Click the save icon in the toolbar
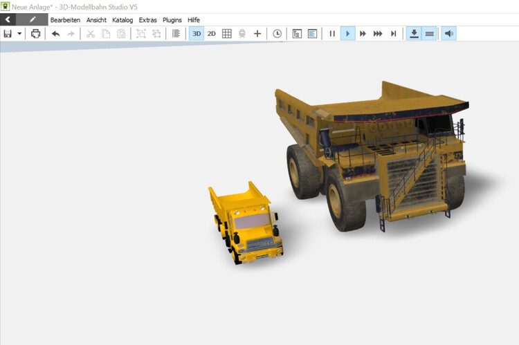Screen dimensions: 519x345 pos(8,33)
